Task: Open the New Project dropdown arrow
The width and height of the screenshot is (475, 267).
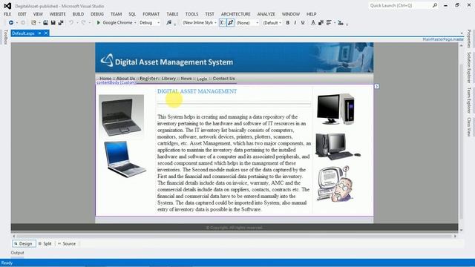Action: [x=39, y=23]
